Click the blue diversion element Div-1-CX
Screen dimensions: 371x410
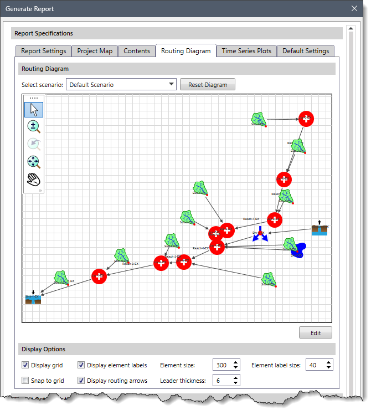click(x=260, y=234)
